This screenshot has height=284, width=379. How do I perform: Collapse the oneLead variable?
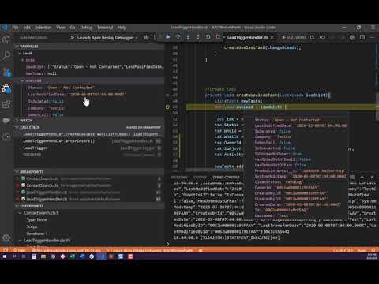point(23,80)
